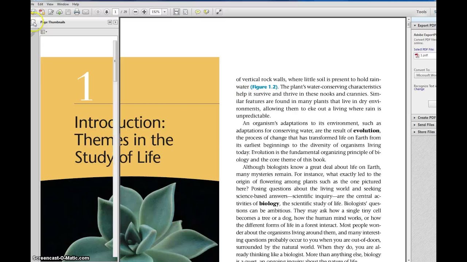Open the zoom level dropdown arrow
This screenshot has height=262, width=467.
(165, 12)
